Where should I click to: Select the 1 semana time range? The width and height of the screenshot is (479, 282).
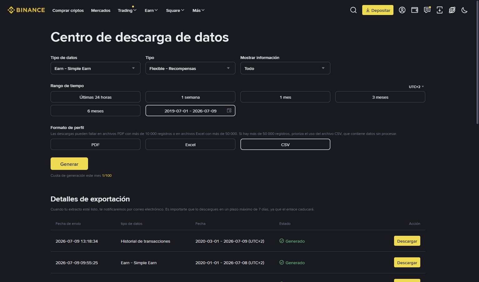[190, 97]
